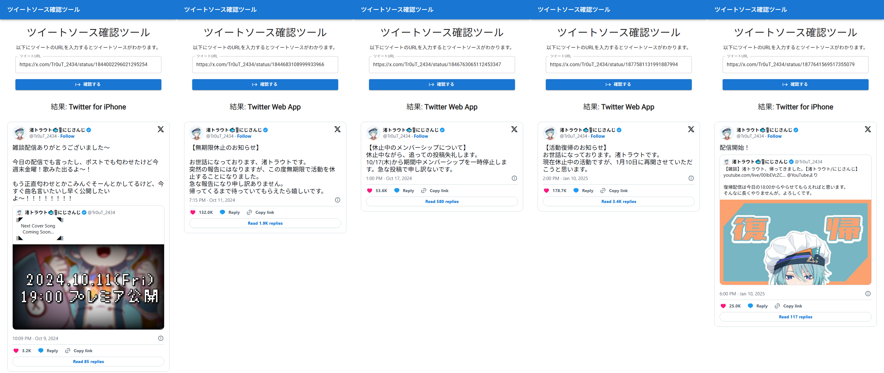The image size is (884, 373).
Task: Open Read 117 replies
Action: tap(795, 317)
